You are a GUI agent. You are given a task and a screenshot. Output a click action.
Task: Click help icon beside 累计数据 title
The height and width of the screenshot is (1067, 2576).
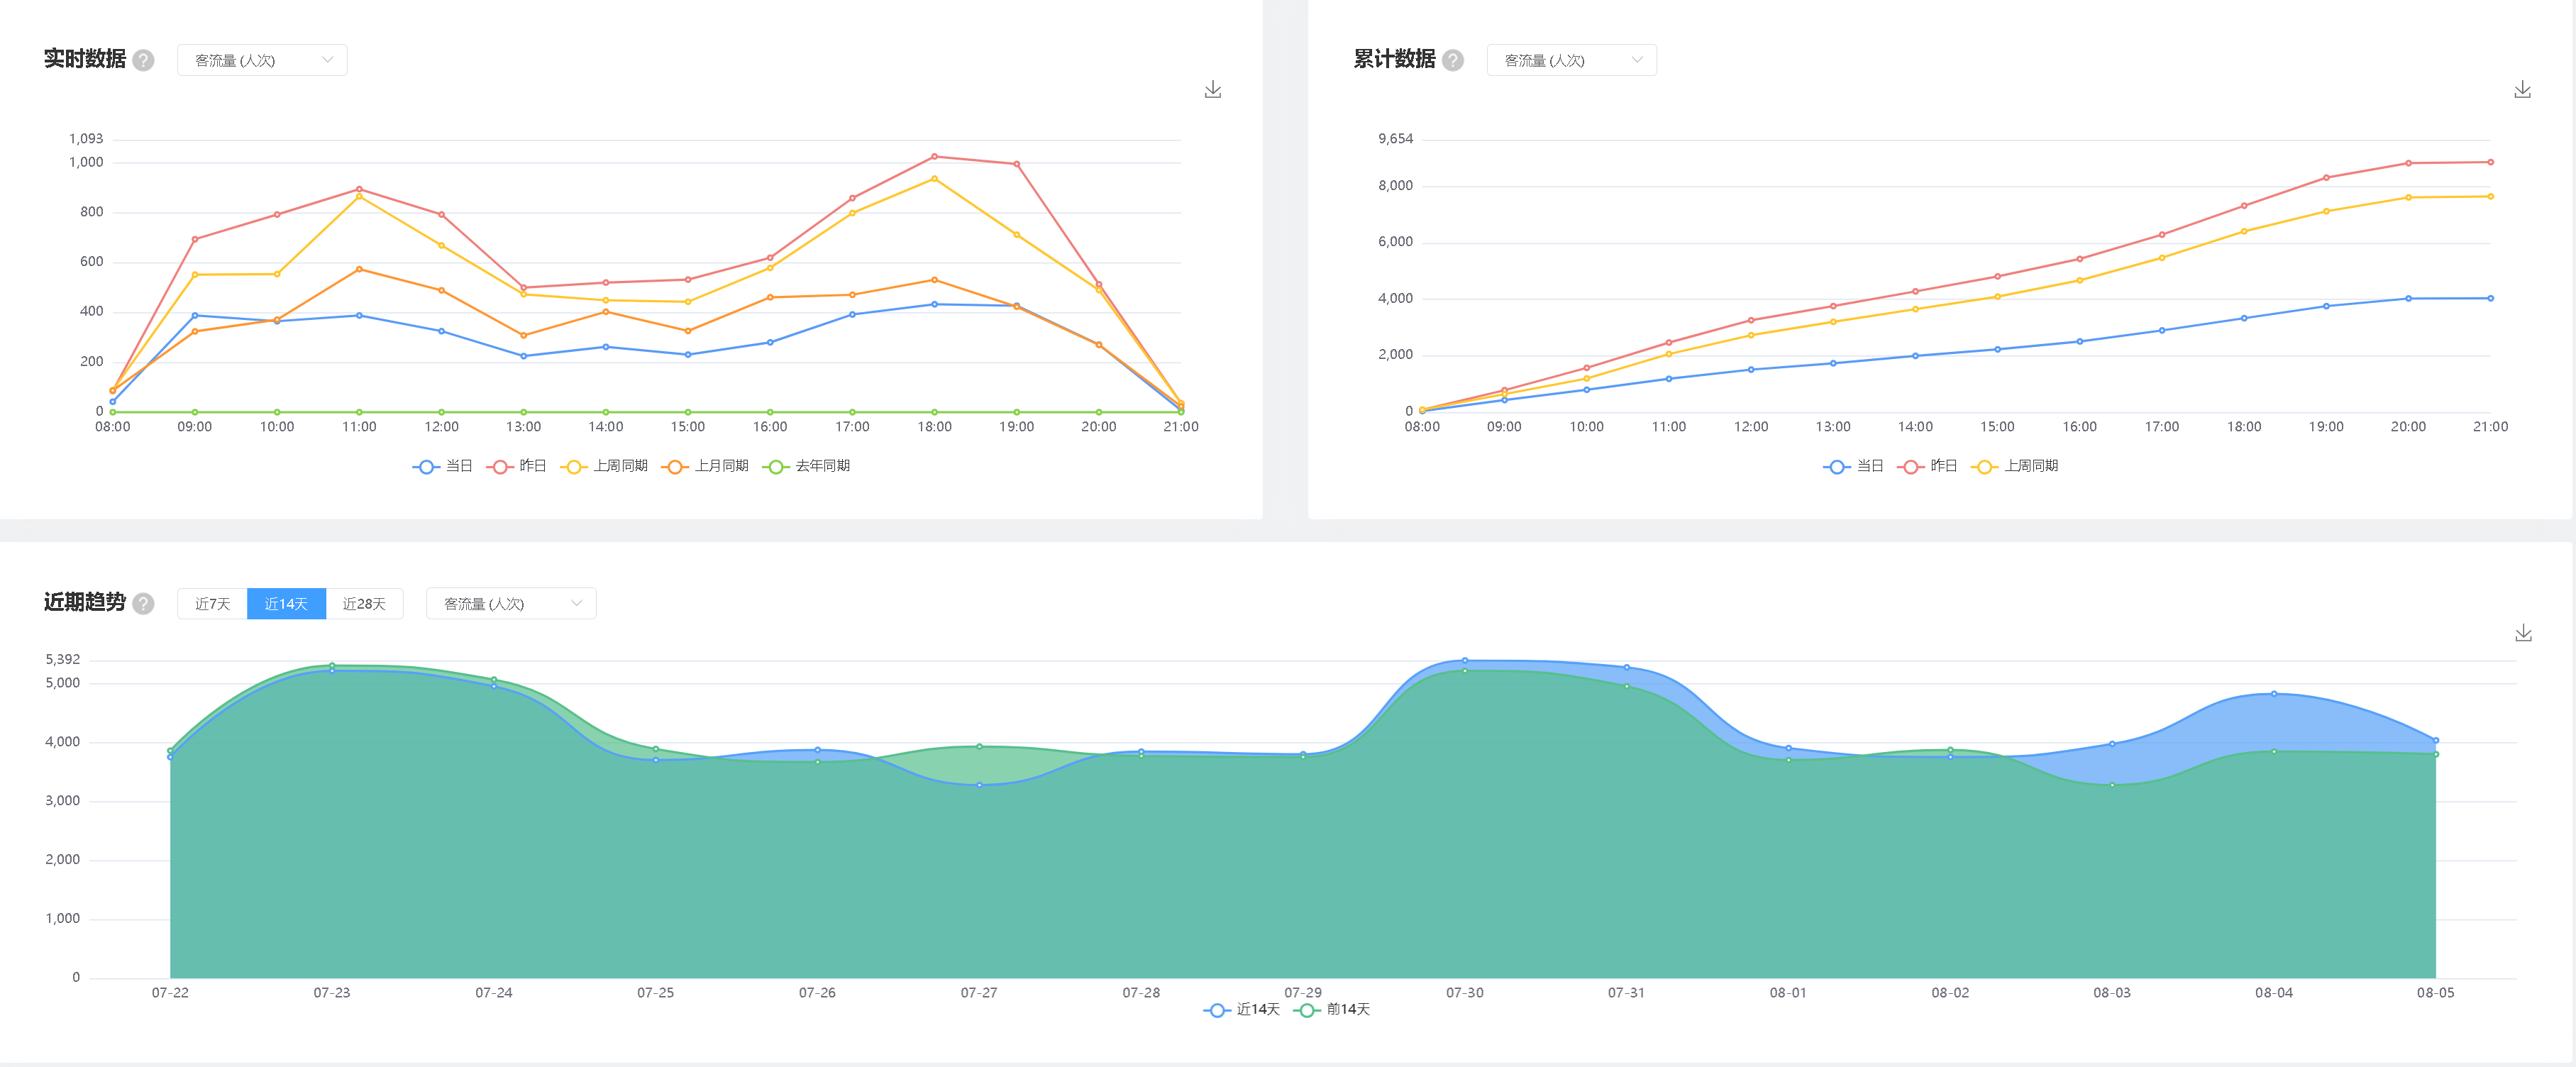tap(1453, 60)
